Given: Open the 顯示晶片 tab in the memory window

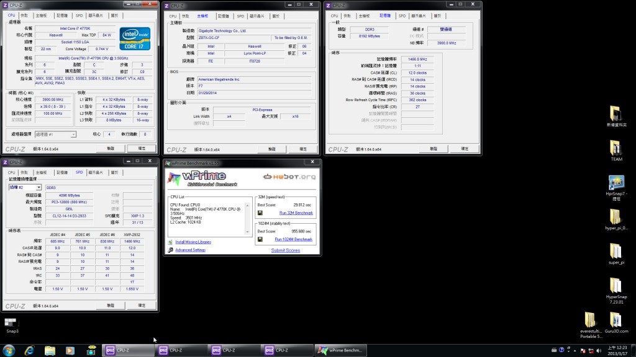Looking at the screenshot, I should coord(419,15).
